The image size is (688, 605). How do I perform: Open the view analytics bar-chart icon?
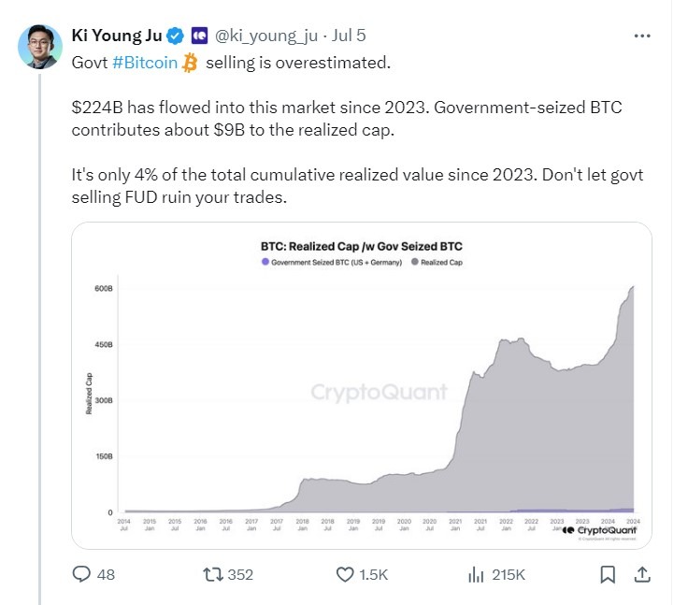(477, 574)
